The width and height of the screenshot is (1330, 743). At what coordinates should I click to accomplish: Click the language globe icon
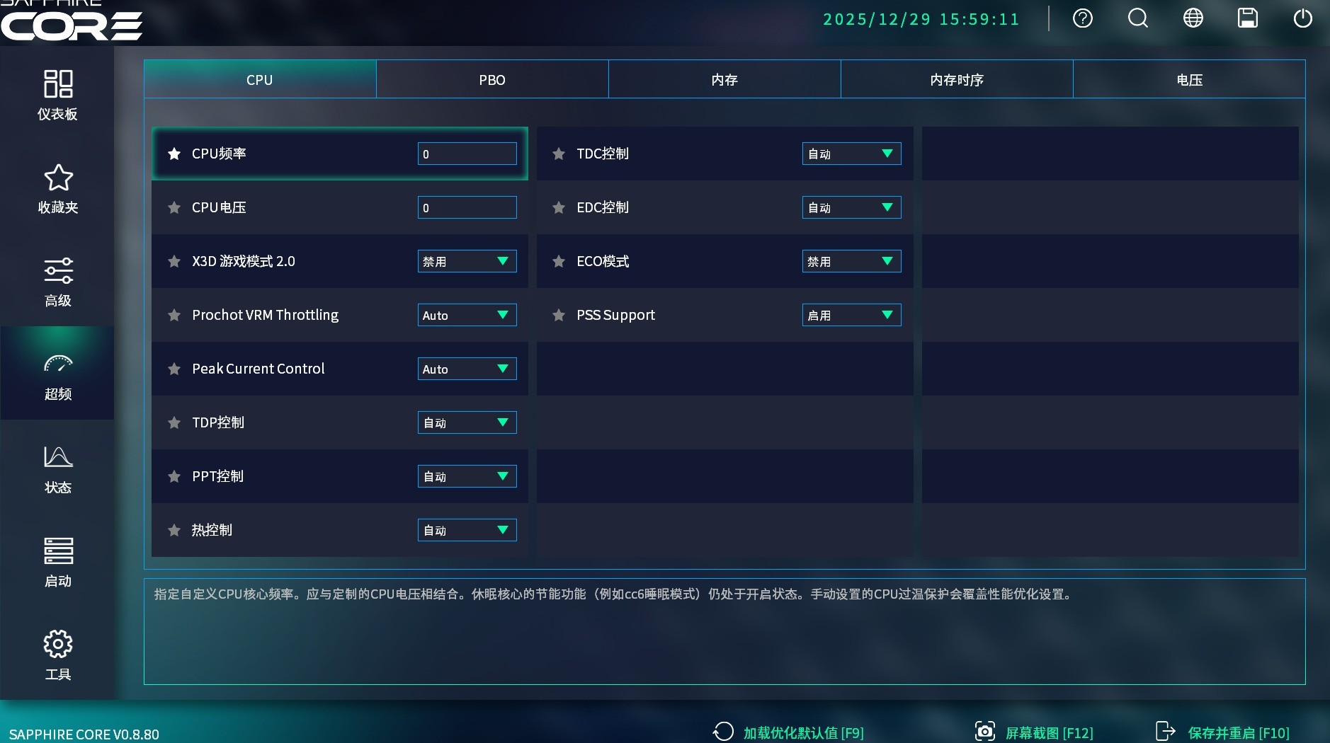(x=1193, y=18)
